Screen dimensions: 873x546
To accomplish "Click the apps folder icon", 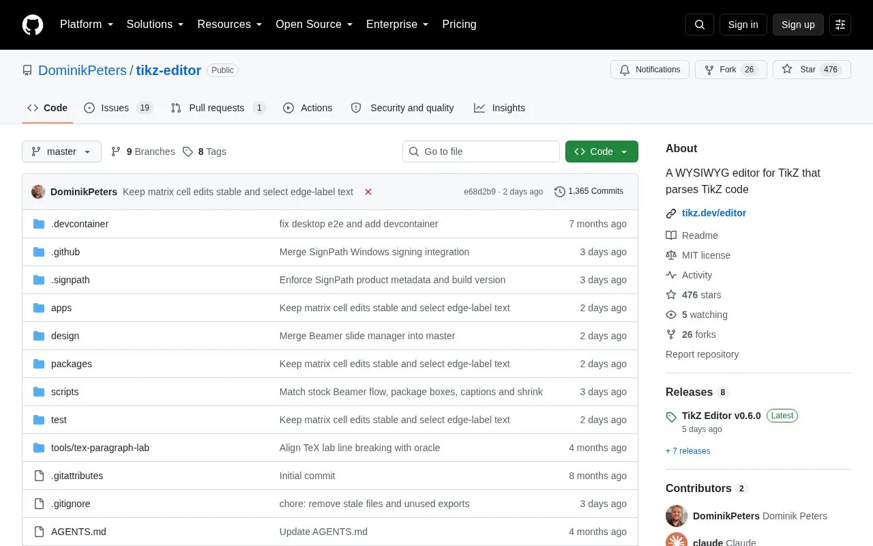I will (x=39, y=308).
